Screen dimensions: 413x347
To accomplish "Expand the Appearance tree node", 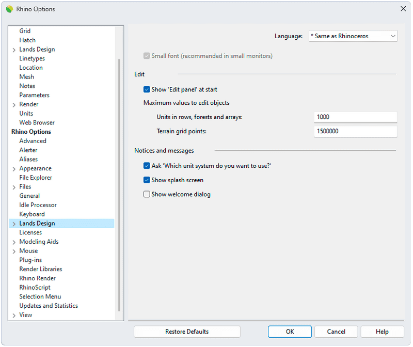I will click(x=14, y=169).
